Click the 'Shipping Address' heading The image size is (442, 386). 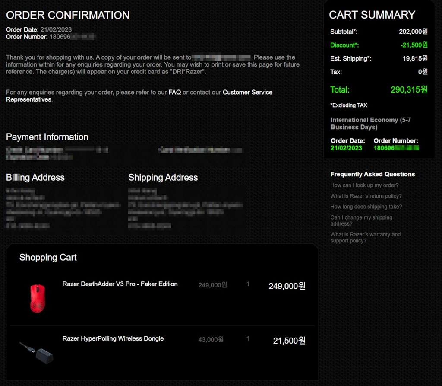coord(163,177)
